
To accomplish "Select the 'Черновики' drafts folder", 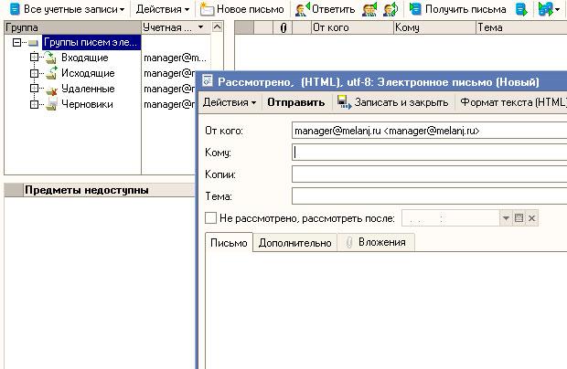I will coord(87,104).
